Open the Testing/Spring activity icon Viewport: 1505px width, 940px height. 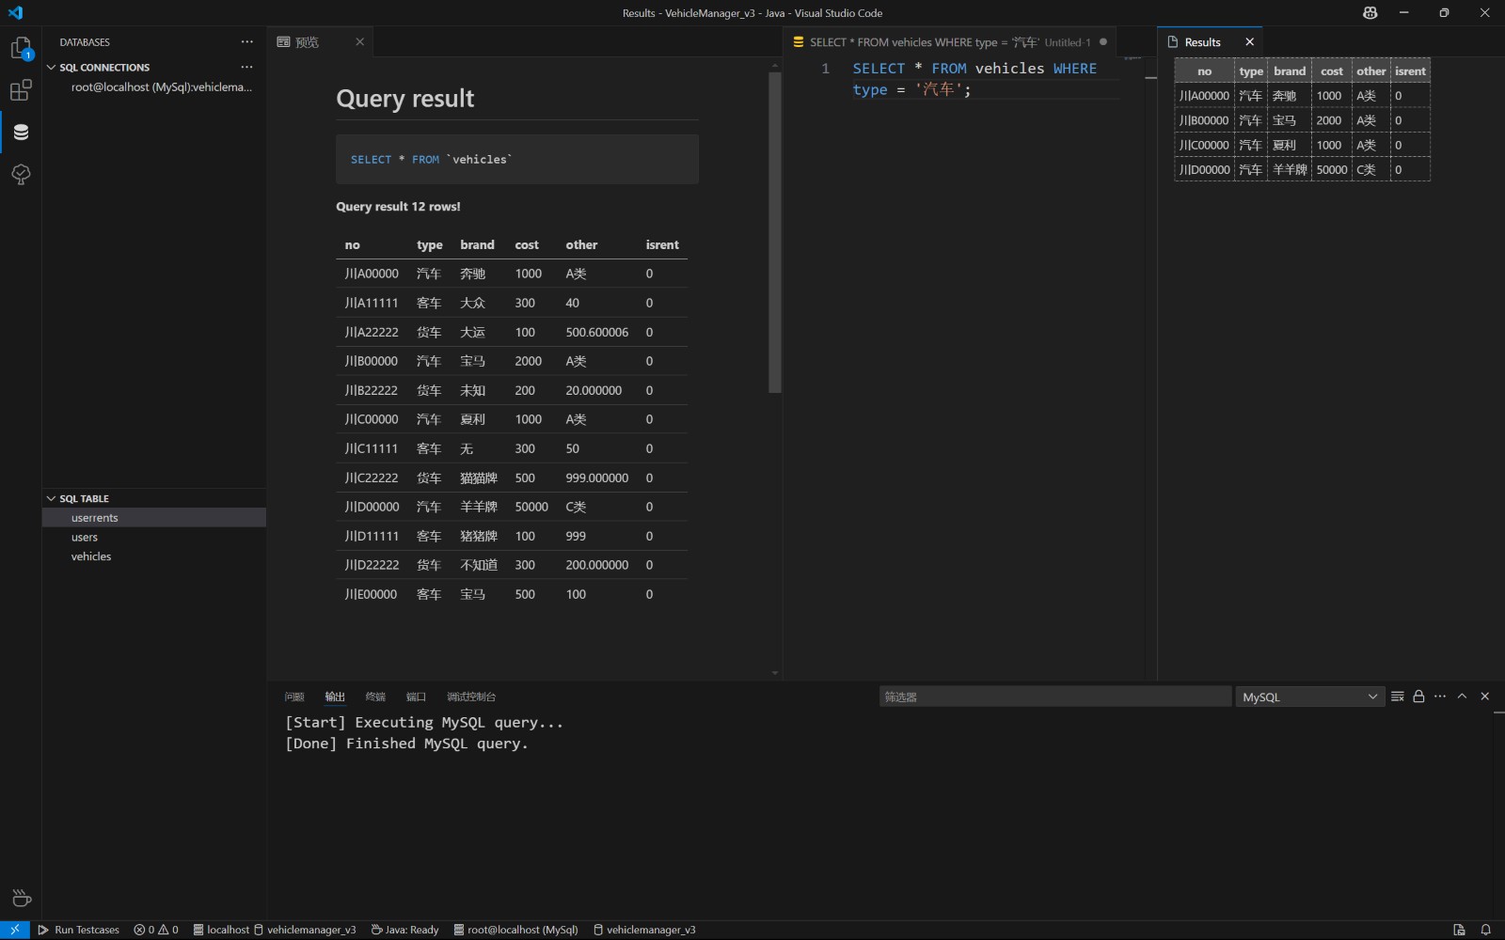coord(21,174)
